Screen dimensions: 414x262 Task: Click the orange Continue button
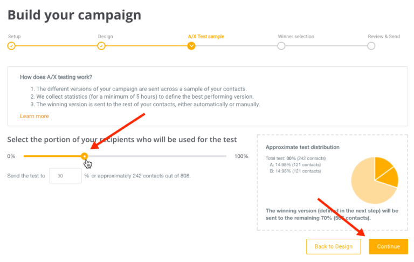pyautogui.click(x=388, y=246)
